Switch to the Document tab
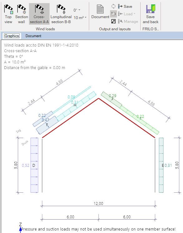Screen dimensions: 183x233 click(33, 36)
